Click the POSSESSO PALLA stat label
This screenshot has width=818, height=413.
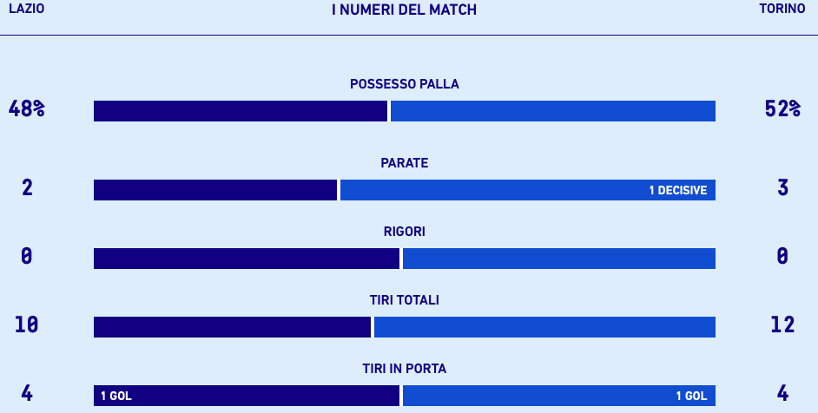coord(404,84)
